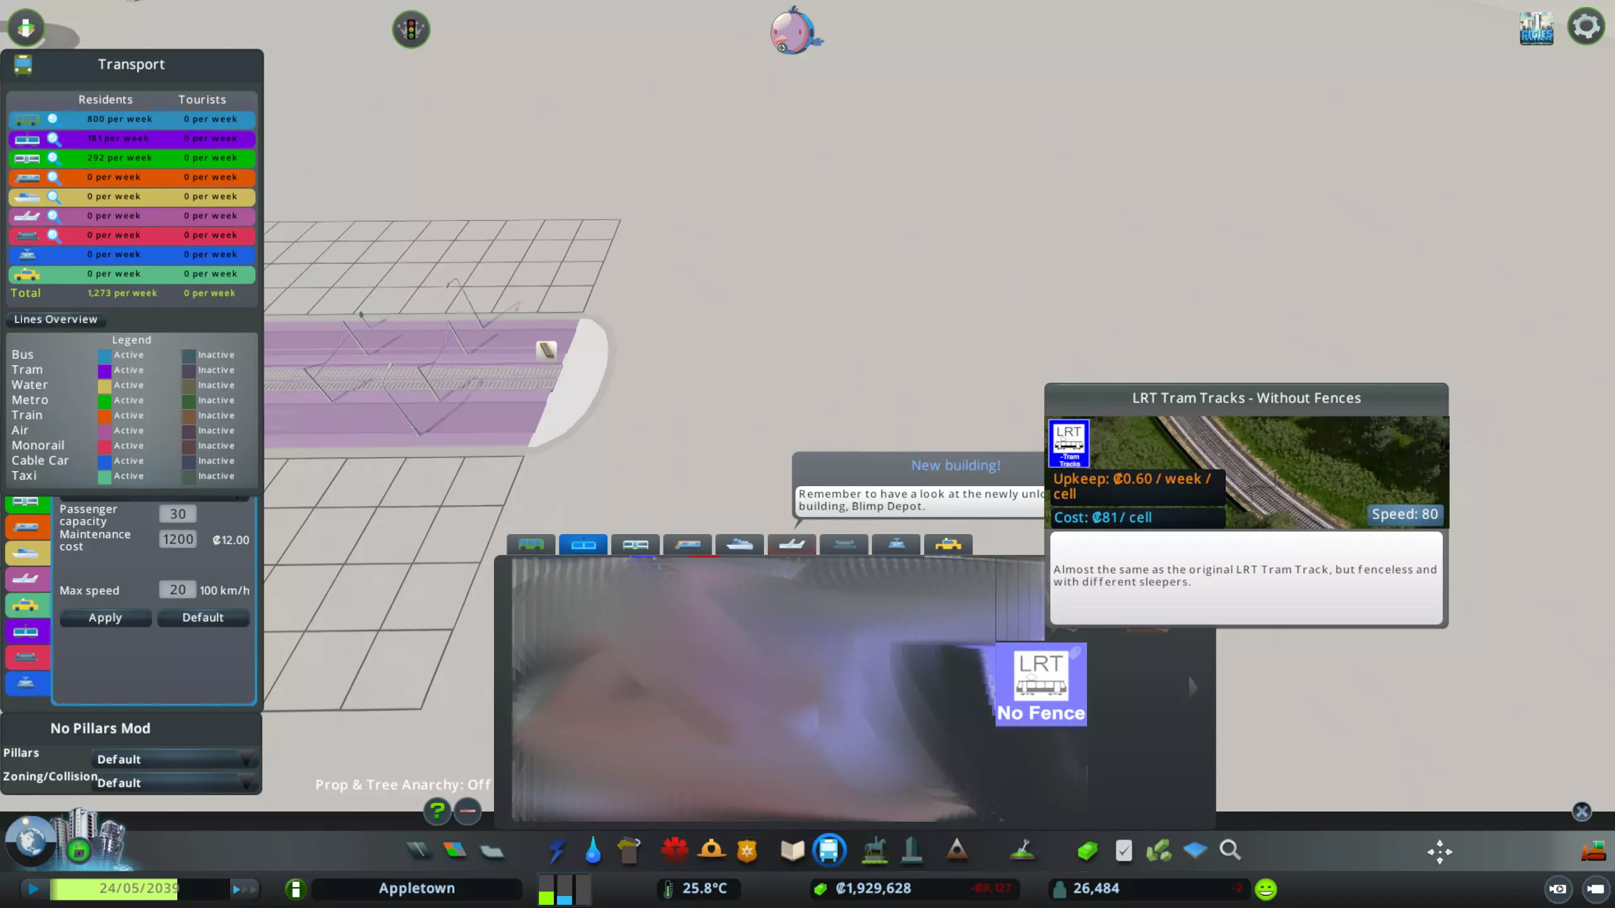Open the Garbage services menu
Screen dimensions: 1615x908
point(628,851)
